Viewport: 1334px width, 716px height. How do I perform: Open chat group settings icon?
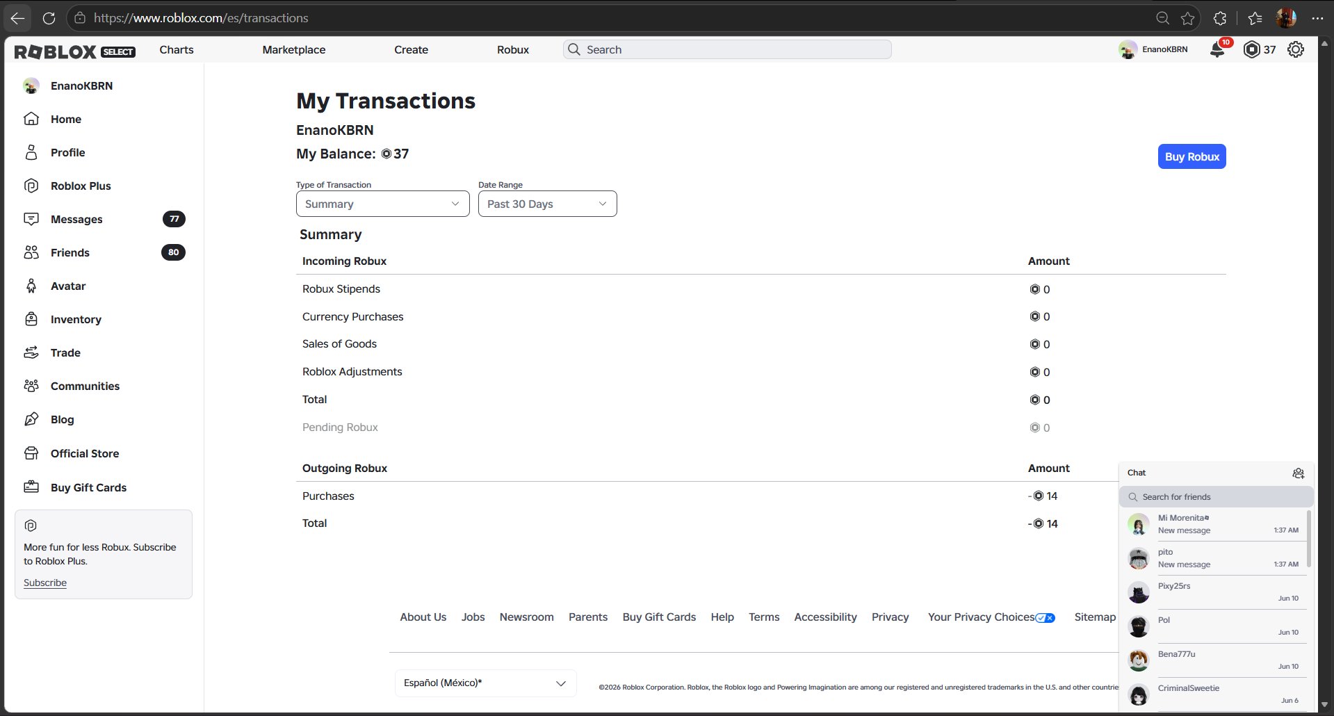pos(1298,473)
